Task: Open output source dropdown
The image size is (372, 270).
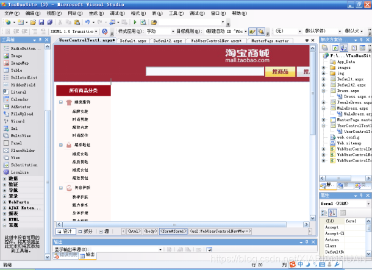Action: pos(160,250)
